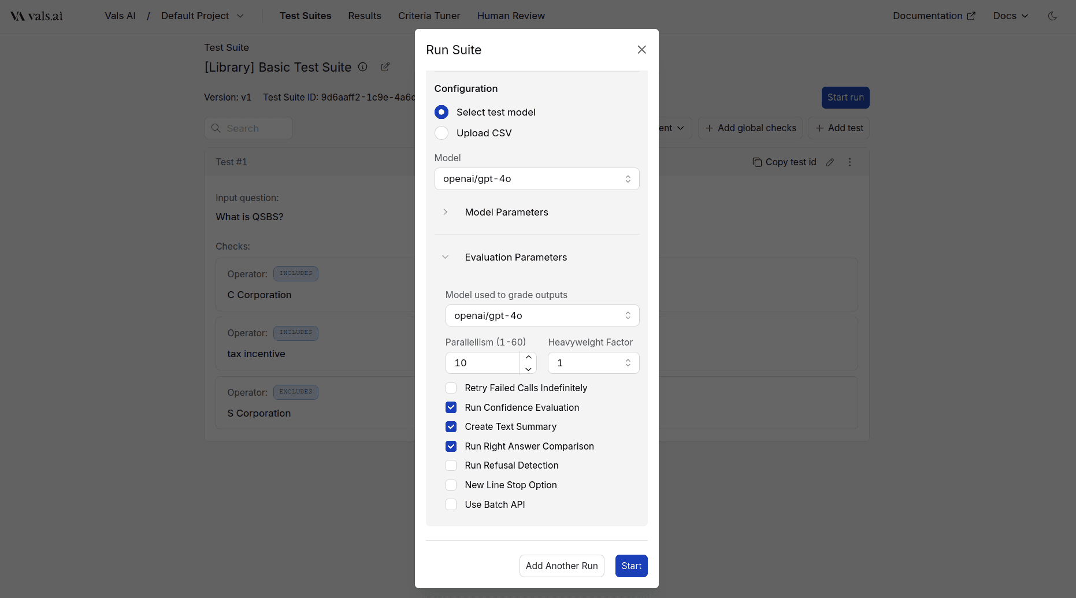This screenshot has width=1076, height=598.
Task: Expand the Model Parameters section
Action: tap(445, 212)
